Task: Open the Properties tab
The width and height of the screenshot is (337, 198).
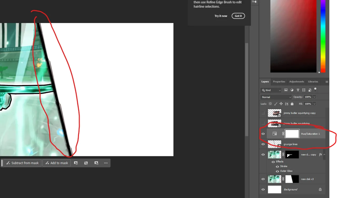Action: (279, 82)
